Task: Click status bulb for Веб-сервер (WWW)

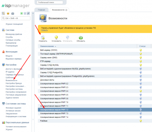Action: coord(141,50)
